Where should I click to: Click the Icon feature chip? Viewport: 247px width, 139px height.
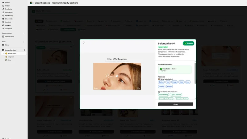coord(188,82)
